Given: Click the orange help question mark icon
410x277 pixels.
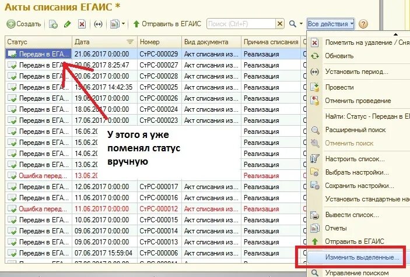Looking at the screenshot, I should click(363, 24).
